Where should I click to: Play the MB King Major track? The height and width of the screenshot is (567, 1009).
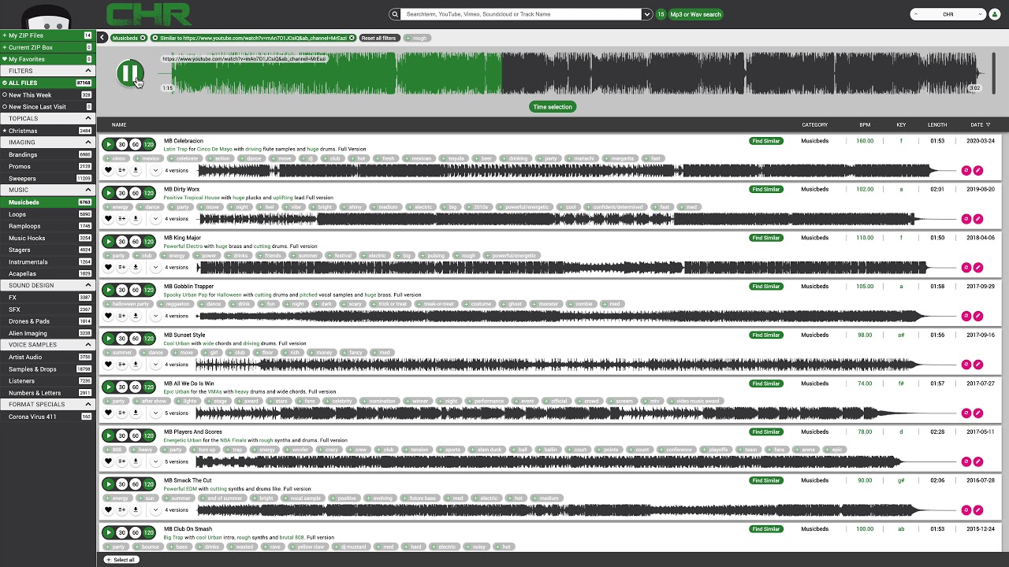[109, 242]
